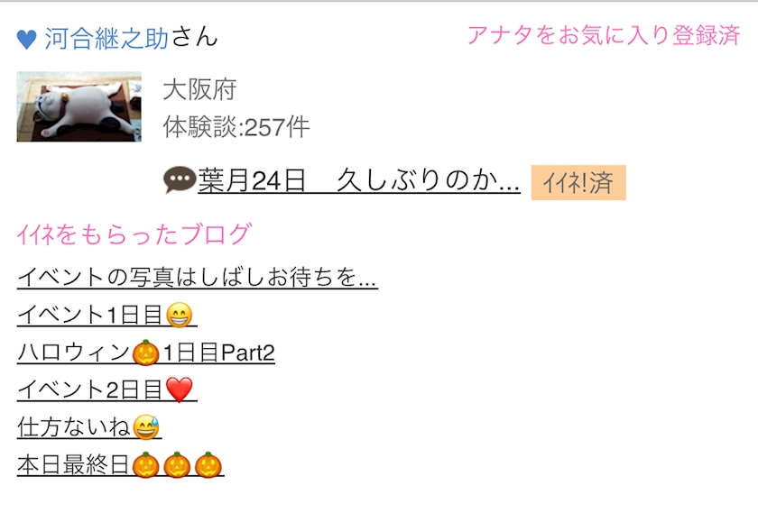The height and width of the screenshot is (513, 758).
Task: Click the 体験談:257件 review count
Action: coord(236,127)
